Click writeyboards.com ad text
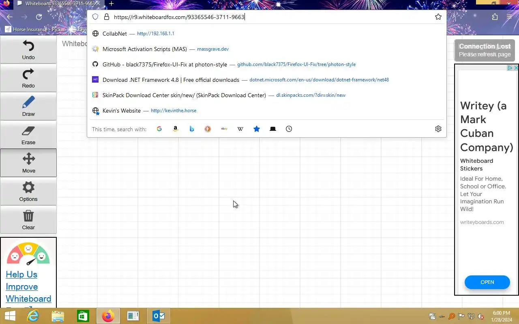 point(482,222)
